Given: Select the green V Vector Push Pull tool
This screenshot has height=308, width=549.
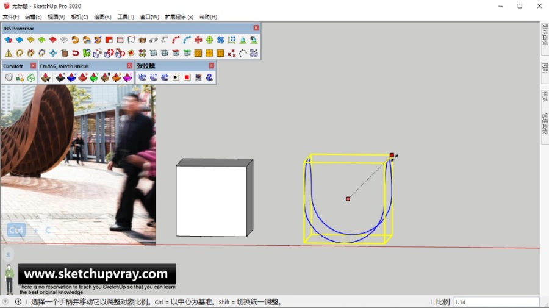Looking at the screenshot, I should pos(94,77).
